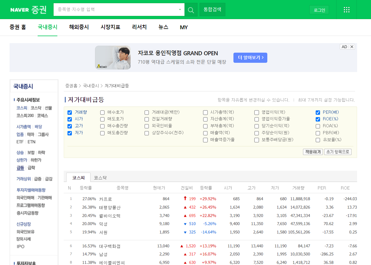This screenshot has width=371, height=265.
Task: Enable the 유보율(%) checkbox
Action: pyautogui.click(x=318, y=140)
